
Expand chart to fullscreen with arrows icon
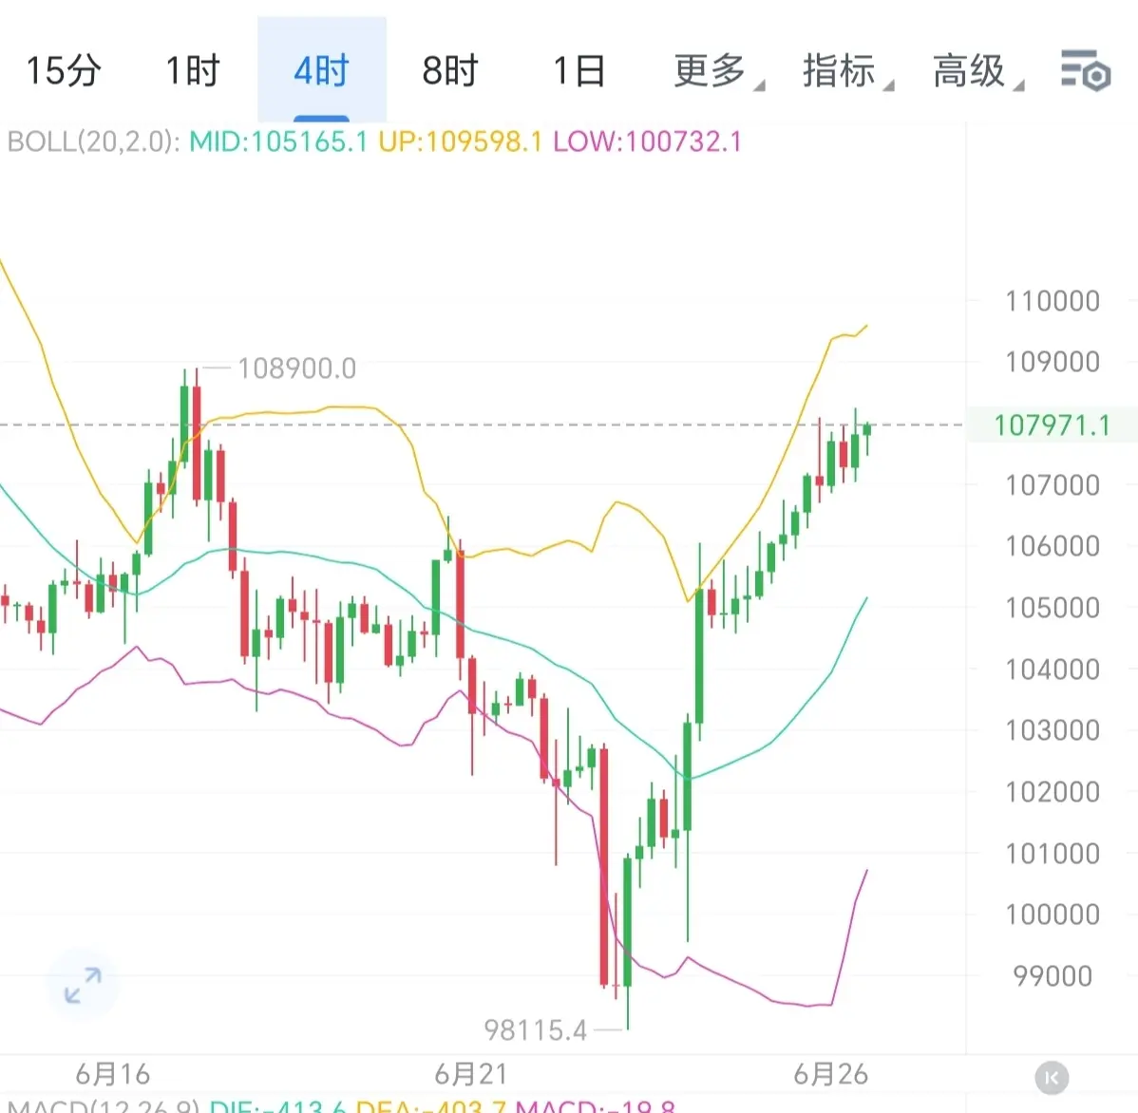[83, 986]
